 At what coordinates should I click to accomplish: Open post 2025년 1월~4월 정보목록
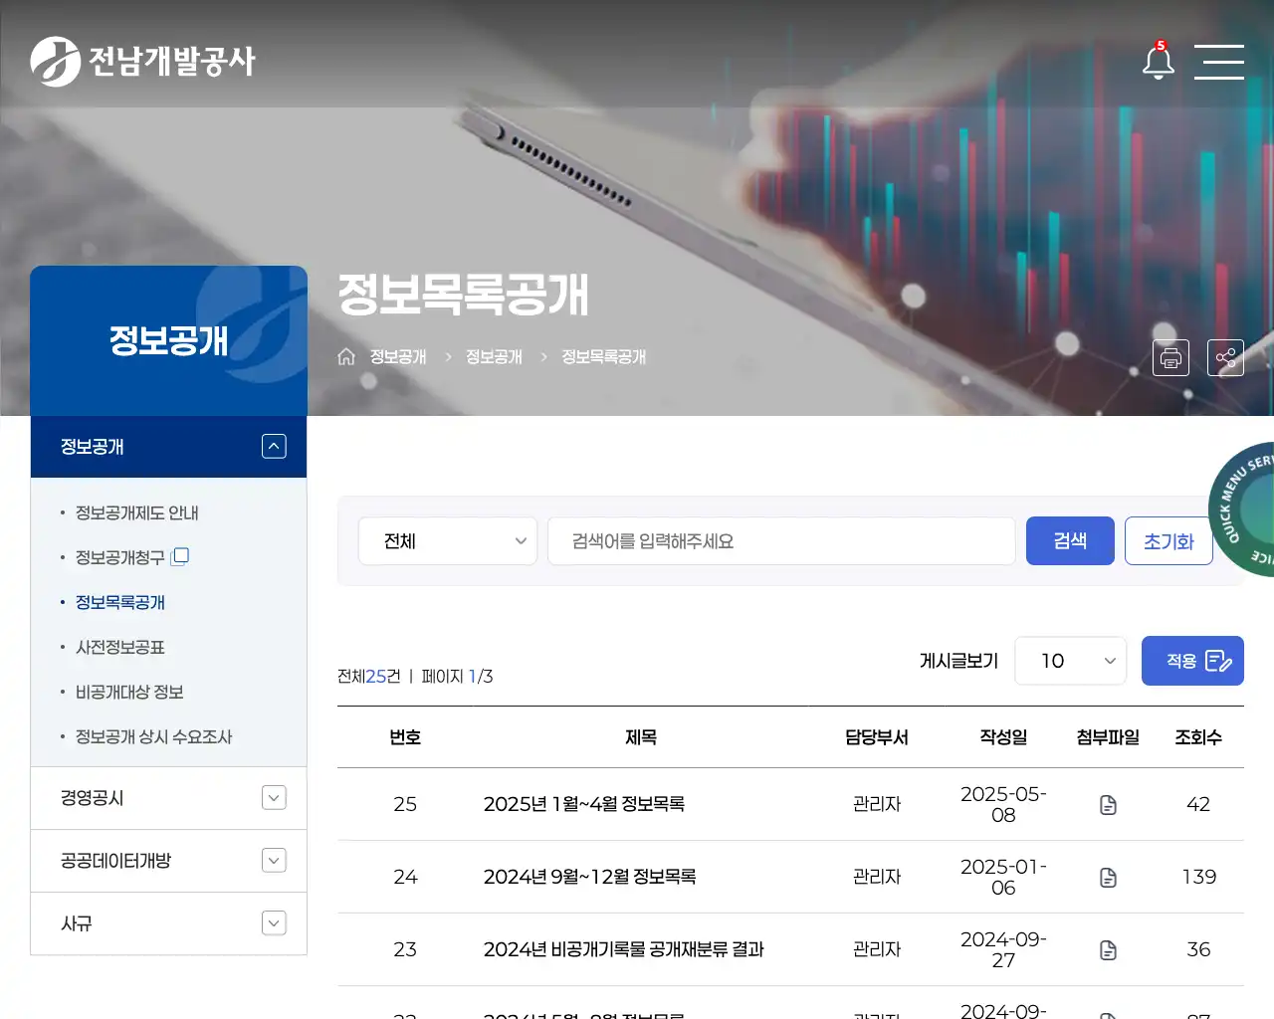583,804
